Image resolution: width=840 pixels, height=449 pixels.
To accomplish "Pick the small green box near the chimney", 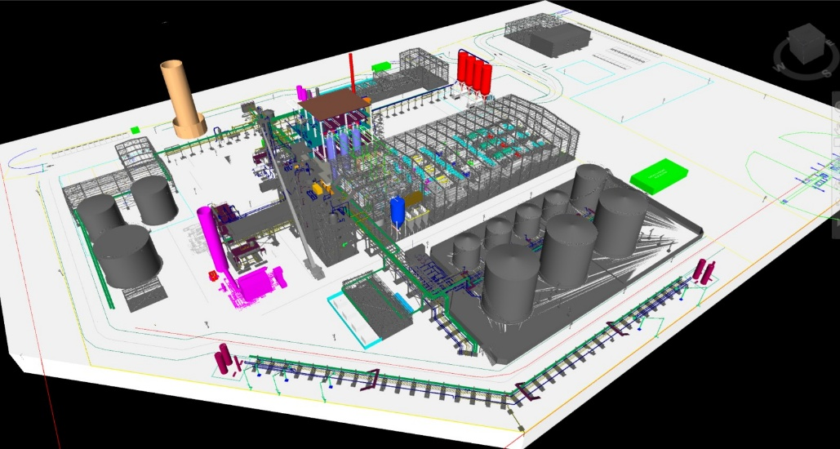I will (136, 129).
